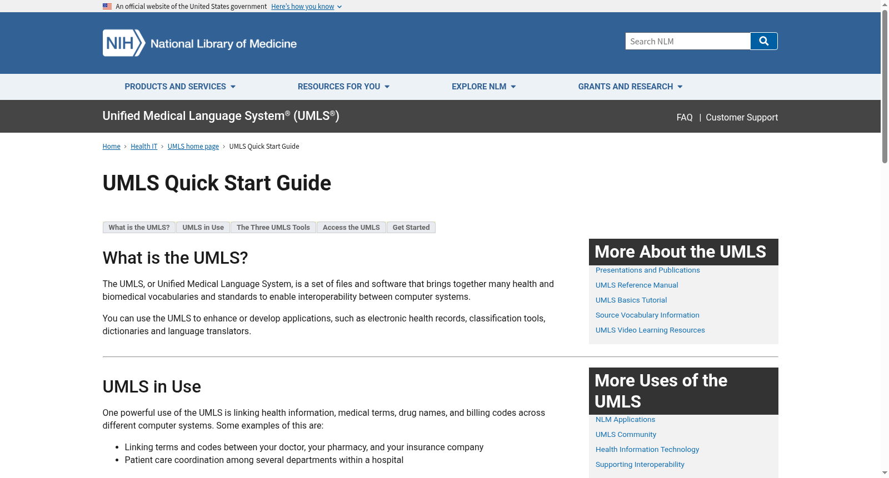Open UMLS Basics Tutorial link
Image resolution: width=889 pixels, height=478 pixels.
point(631,300)
